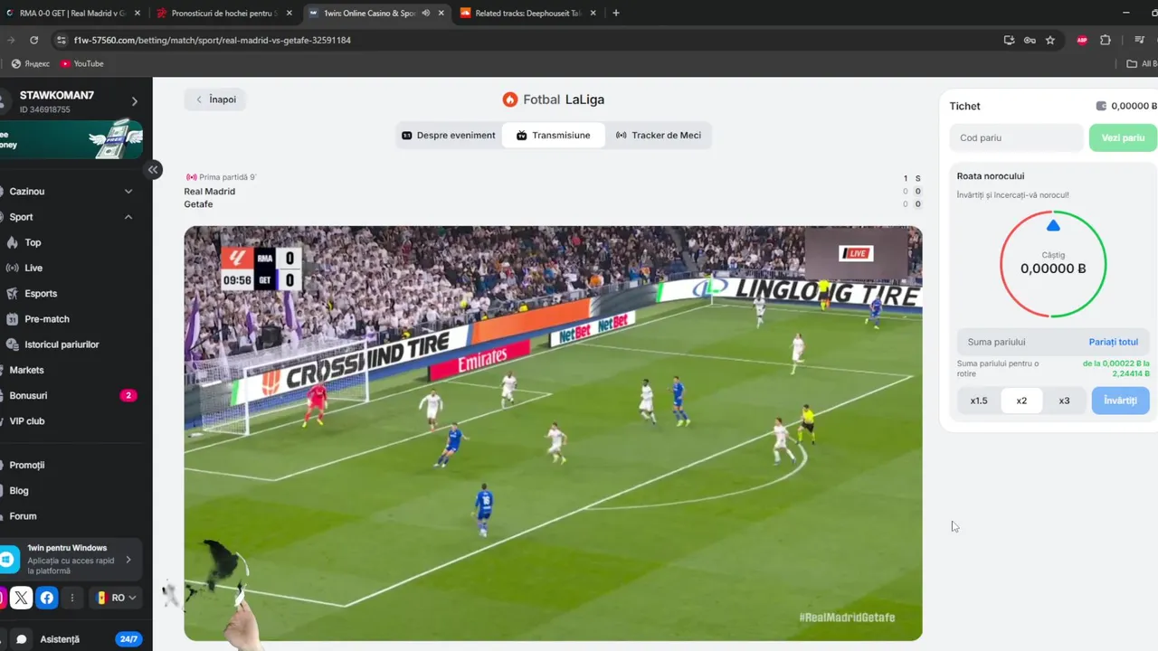
Task: Click the Esports trophy icon
Action: tap(13, 294)
